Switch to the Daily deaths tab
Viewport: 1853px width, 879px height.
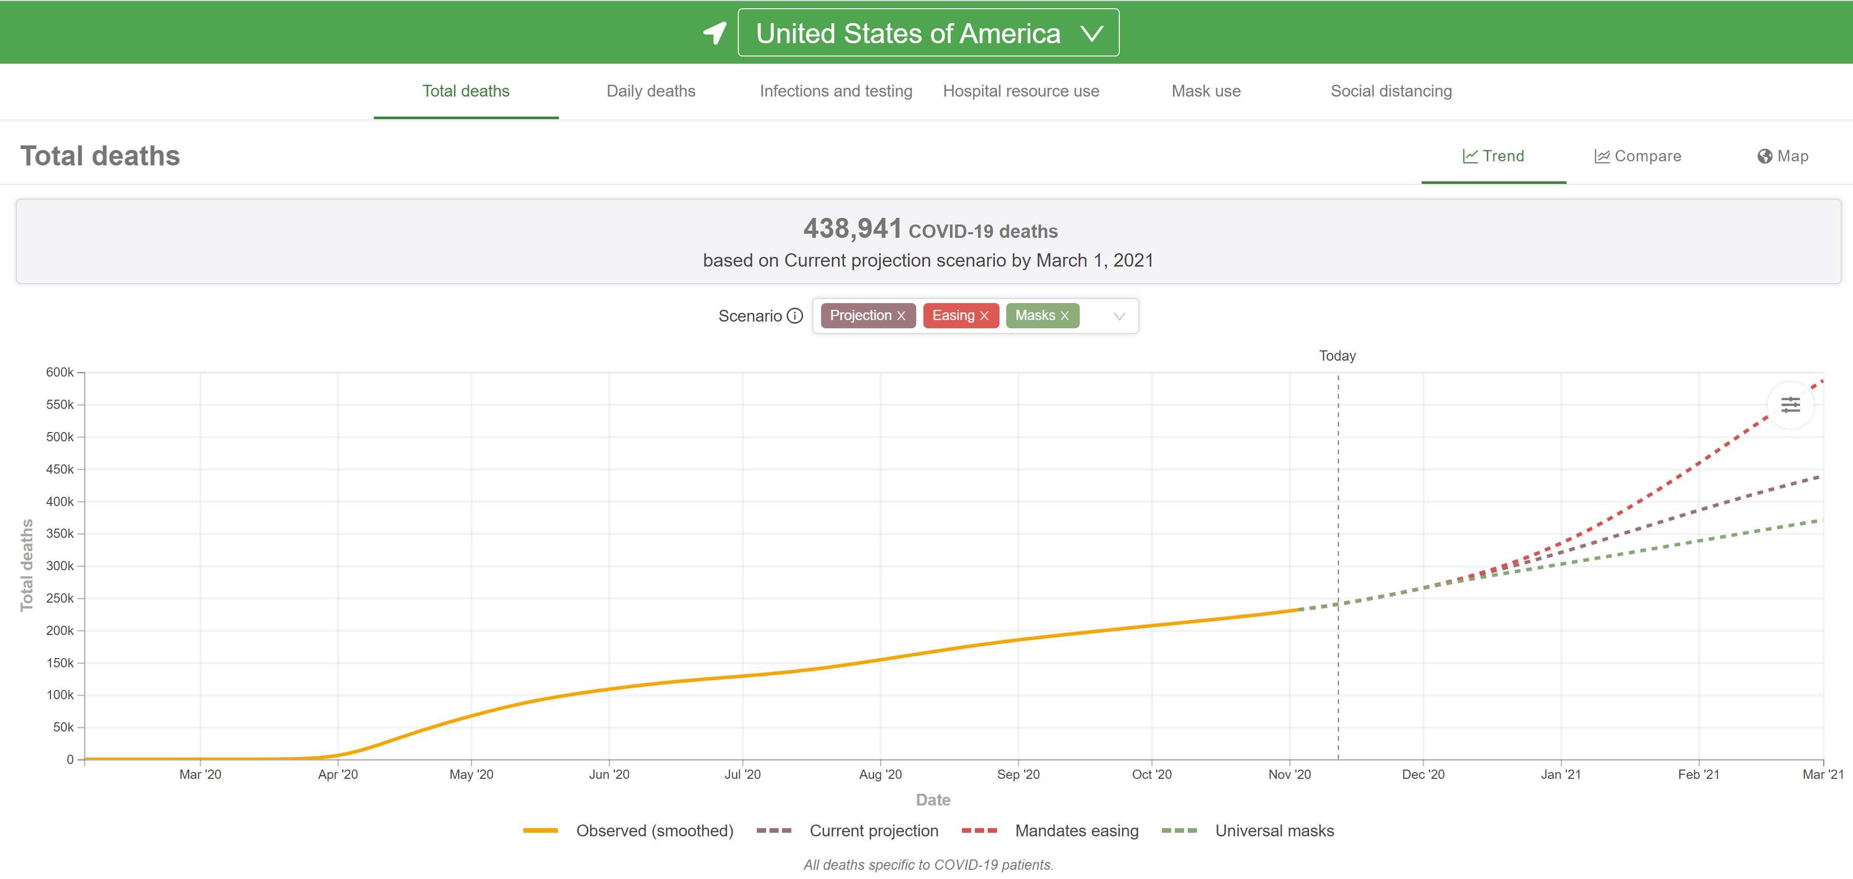click(x=651, y=91)
